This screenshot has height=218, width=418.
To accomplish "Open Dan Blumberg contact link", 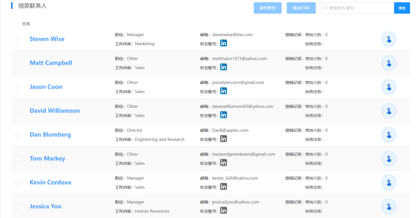I will pos(50,135).
